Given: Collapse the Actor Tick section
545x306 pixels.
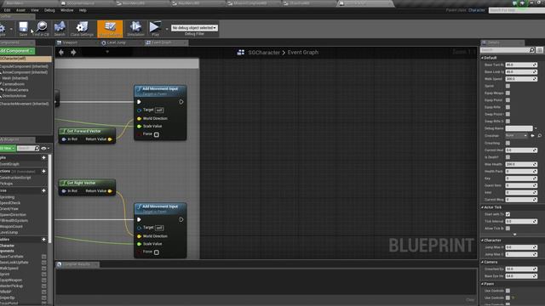Looking at the screenshot, I should click(x=483, y=207).
